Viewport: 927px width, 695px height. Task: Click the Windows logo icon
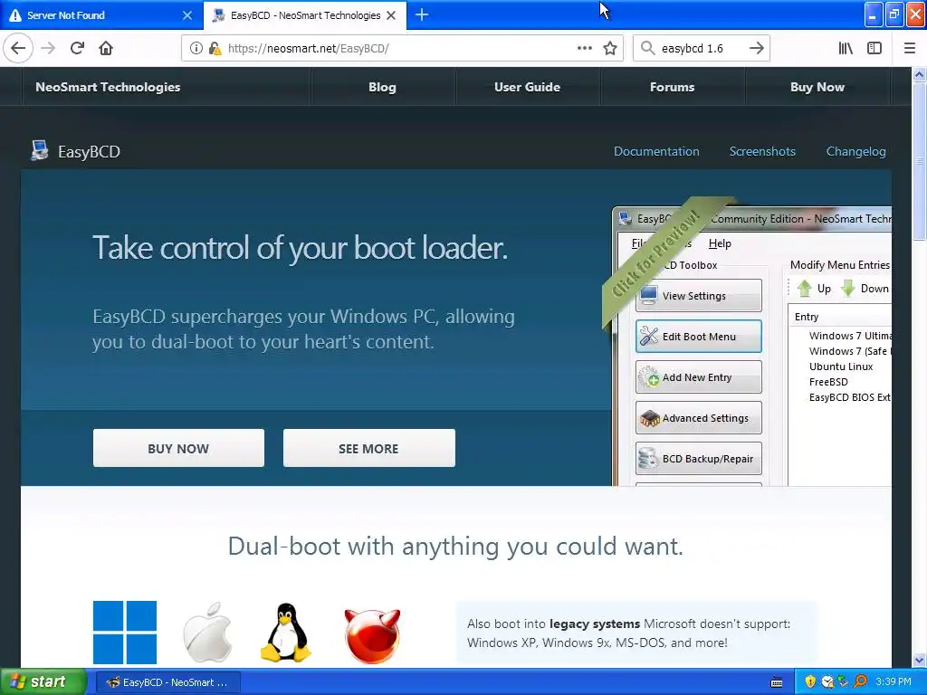pyautogui.click(x=125, y=633)
